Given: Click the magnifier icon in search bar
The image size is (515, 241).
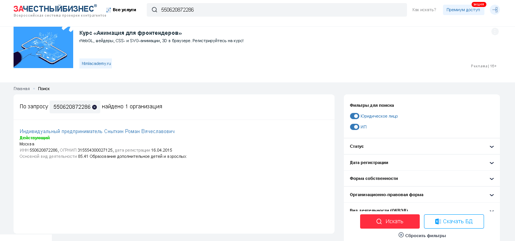Looking at the screenshot, I should pyautogui.click(x=154, y=10).
